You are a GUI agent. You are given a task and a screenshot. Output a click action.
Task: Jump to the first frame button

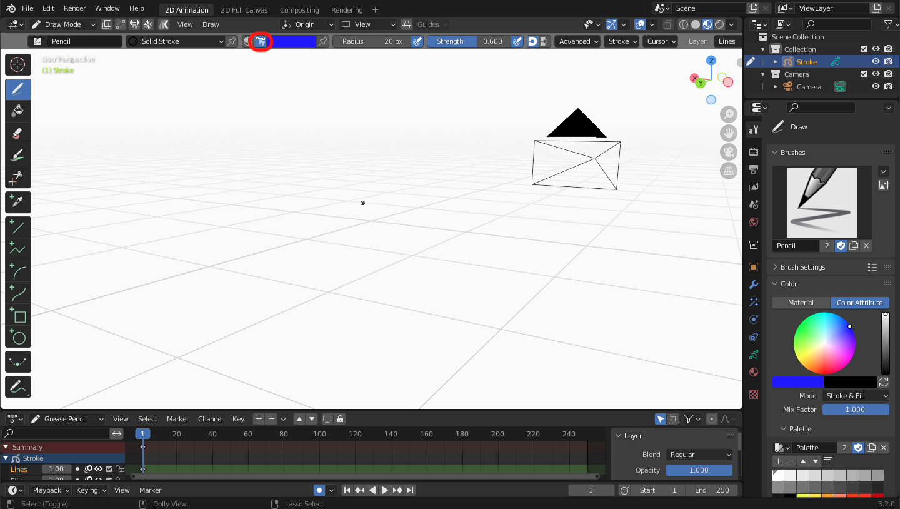pyautogui.click(x=347, y=490)
